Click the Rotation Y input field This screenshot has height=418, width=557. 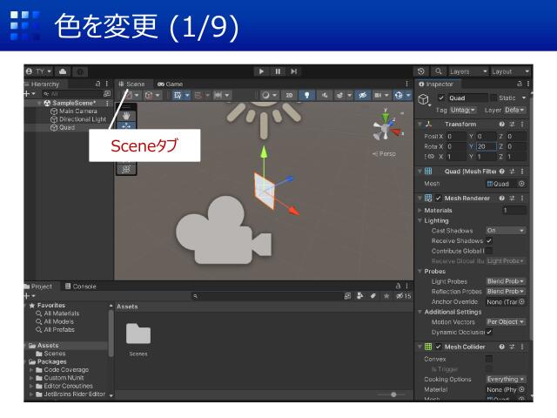(485, 146)
